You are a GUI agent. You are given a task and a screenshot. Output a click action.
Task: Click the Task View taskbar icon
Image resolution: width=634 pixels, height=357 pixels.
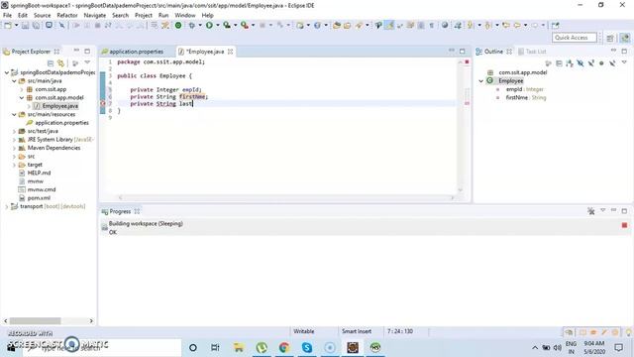click(215, 347)
